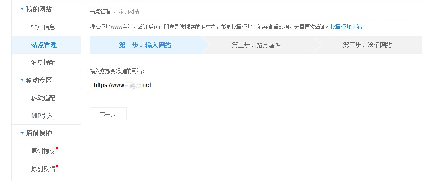
Task: Open the MIP引入 sidebar item
Action: pos(42,116)
